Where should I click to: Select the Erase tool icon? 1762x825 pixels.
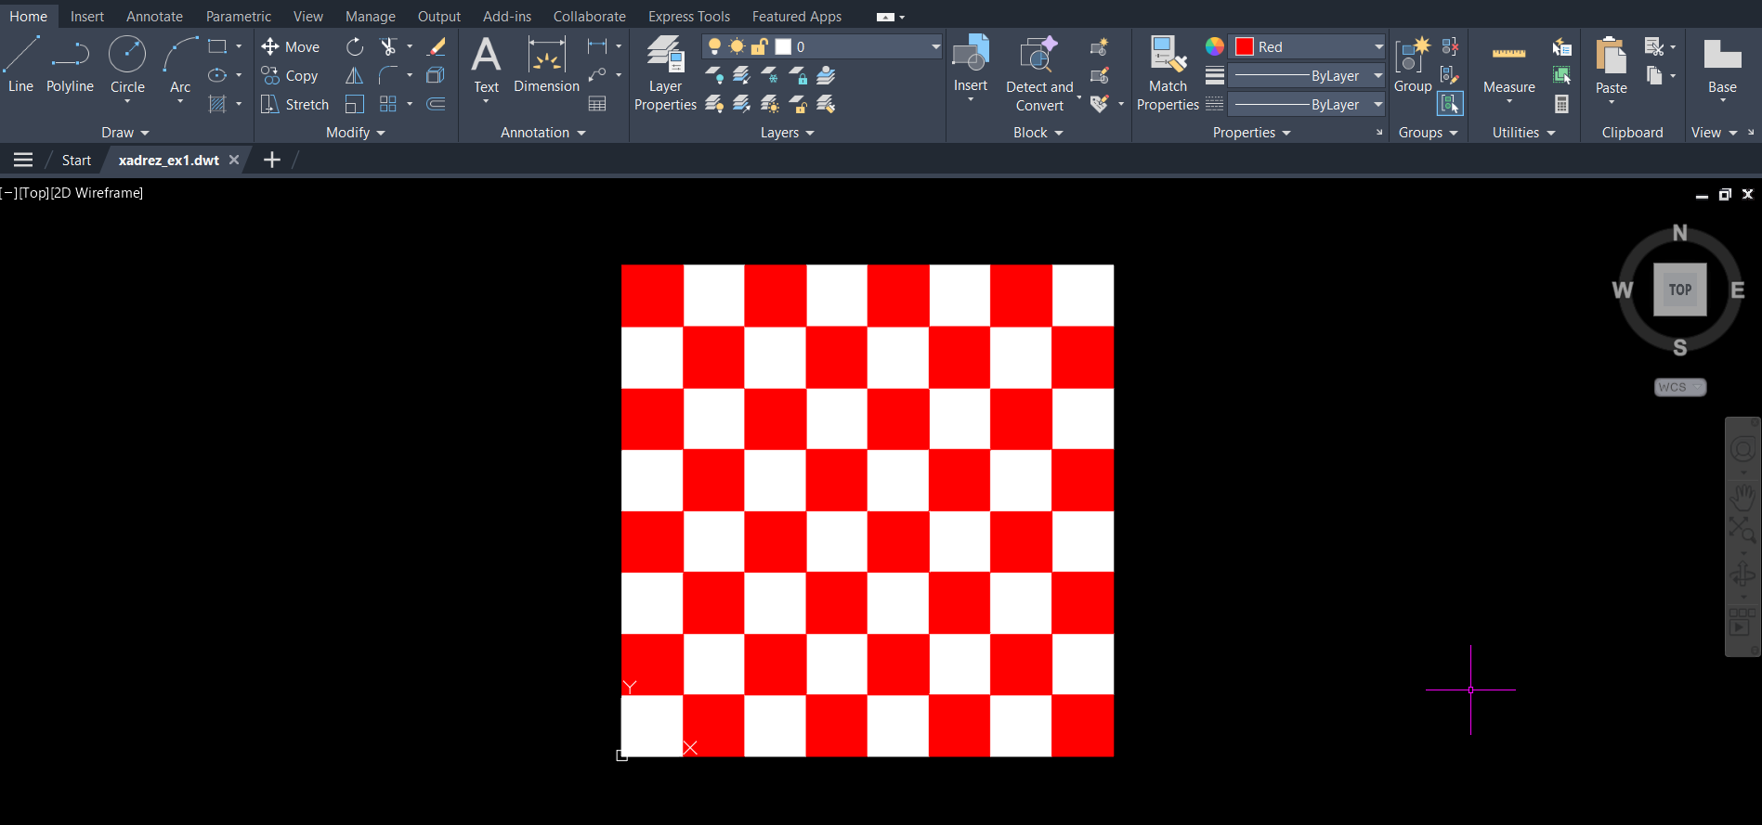pyautogui.click(x=436, y=46)
